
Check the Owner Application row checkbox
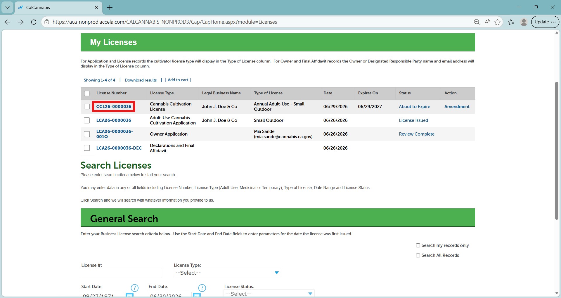87,134
